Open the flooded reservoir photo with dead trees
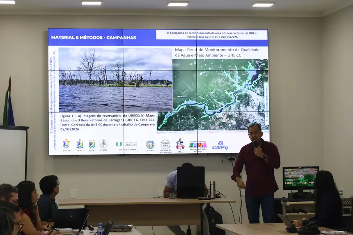The width and height of the screenshot is (353, 235). click(115, 80)
